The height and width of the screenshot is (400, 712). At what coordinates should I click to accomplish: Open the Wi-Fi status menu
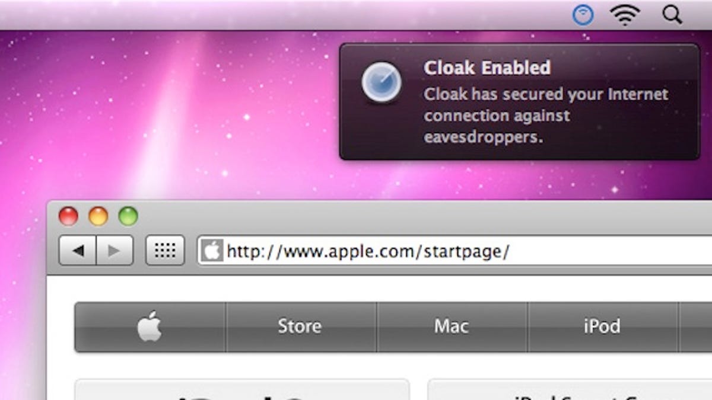[x=625, y=15]
